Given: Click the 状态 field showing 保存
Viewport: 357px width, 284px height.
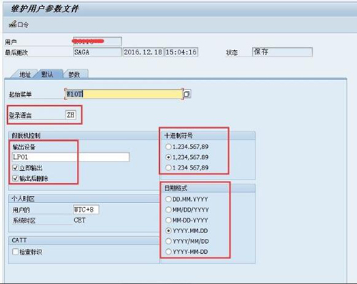Looking at the screenshot, I should 282,52.
